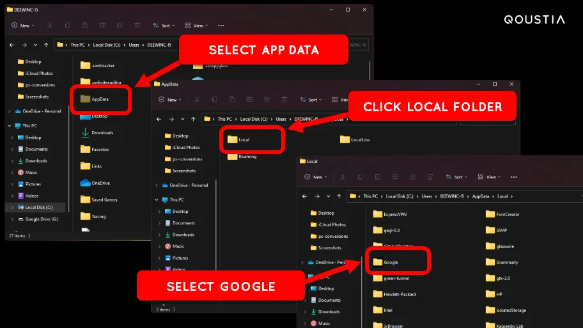Open the Sort dropdown in the Local window
This screenshot has width=583, height=328.
(456, 177)
